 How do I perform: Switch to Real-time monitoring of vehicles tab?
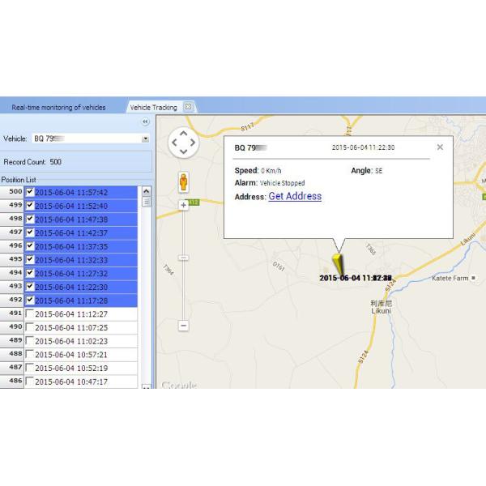[x=58, y=107]
